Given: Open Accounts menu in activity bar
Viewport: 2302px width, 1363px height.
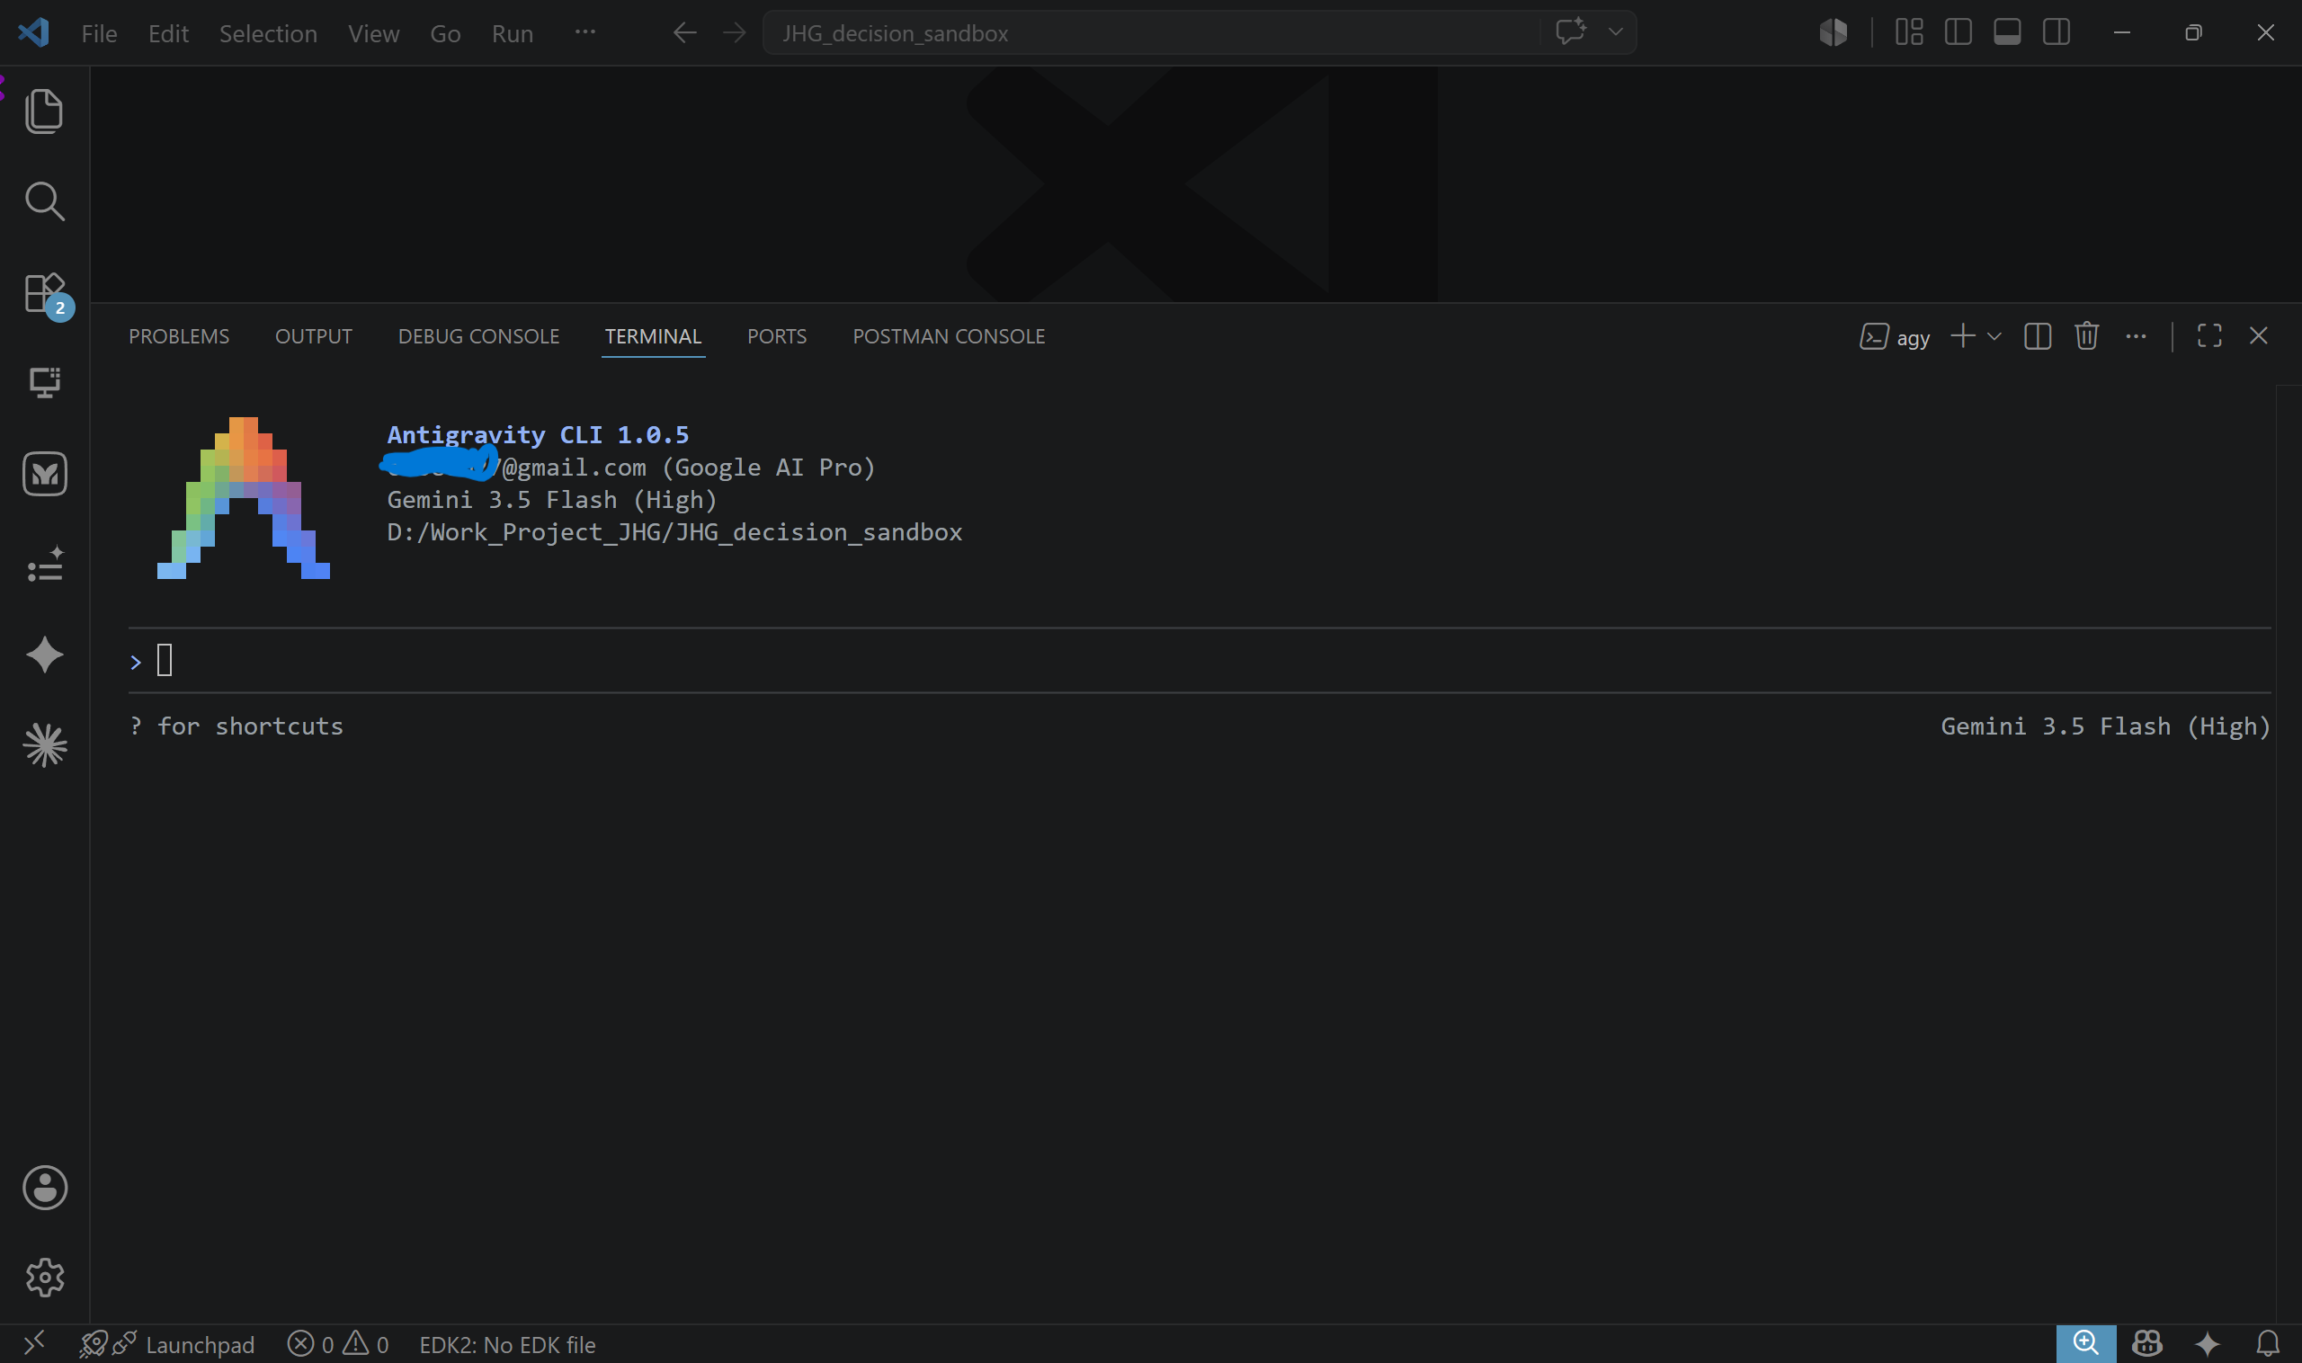Looking at the screenshot, I should point(44,1188).
